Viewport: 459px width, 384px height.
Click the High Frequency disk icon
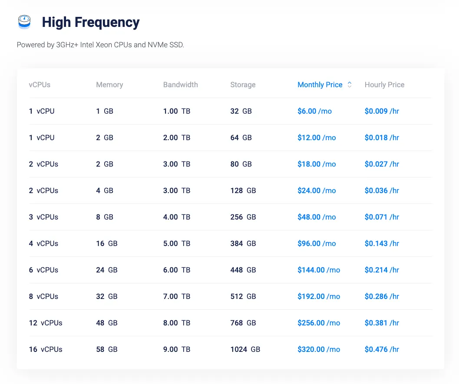click(24, 22)
